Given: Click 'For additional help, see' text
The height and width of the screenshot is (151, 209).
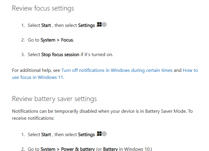Looking at the screenshot, I should [36, 70].
